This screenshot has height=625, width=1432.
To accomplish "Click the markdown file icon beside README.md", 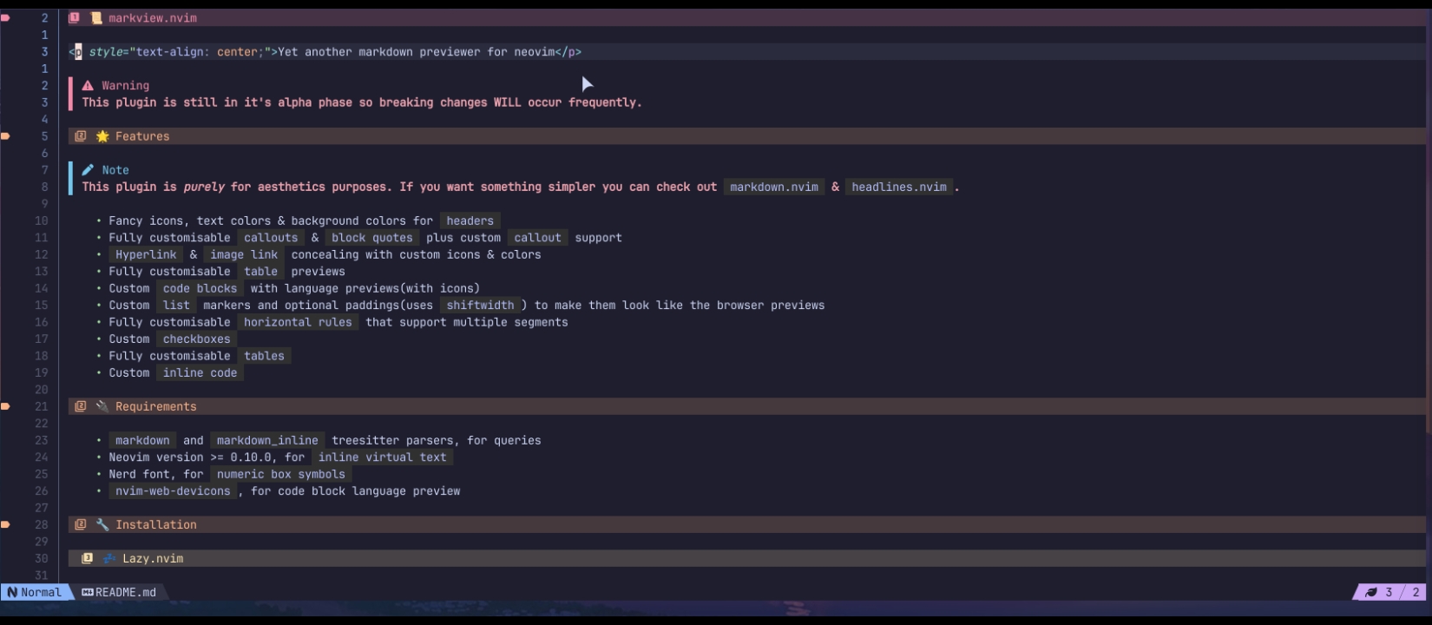I will click(x=88, y=592).
